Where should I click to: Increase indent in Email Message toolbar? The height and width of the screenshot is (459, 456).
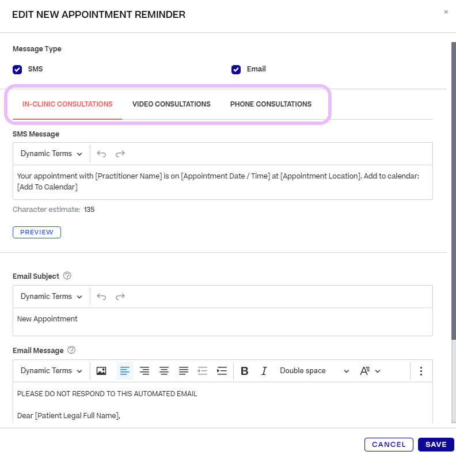pyautogui.click(x=222, y=371)
